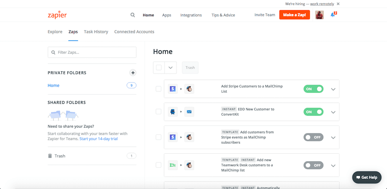Click MailChimp icon in Teamwork Desk zap

[x=189, y=165]
